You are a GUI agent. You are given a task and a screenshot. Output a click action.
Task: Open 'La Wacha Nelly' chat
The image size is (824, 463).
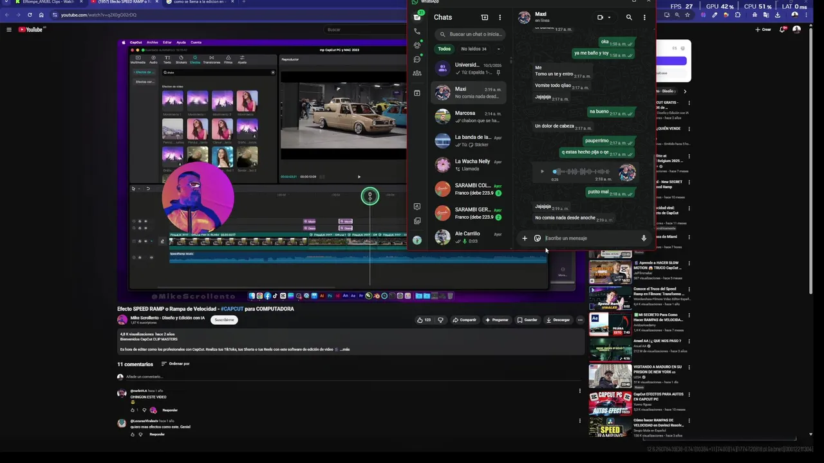point(468,165)
